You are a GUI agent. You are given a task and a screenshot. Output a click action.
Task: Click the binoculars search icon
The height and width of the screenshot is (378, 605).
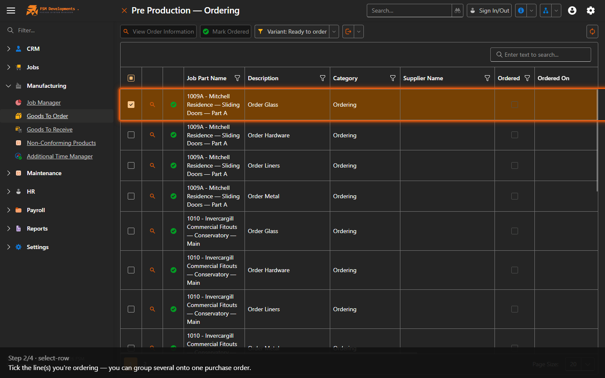click(458, 10)
